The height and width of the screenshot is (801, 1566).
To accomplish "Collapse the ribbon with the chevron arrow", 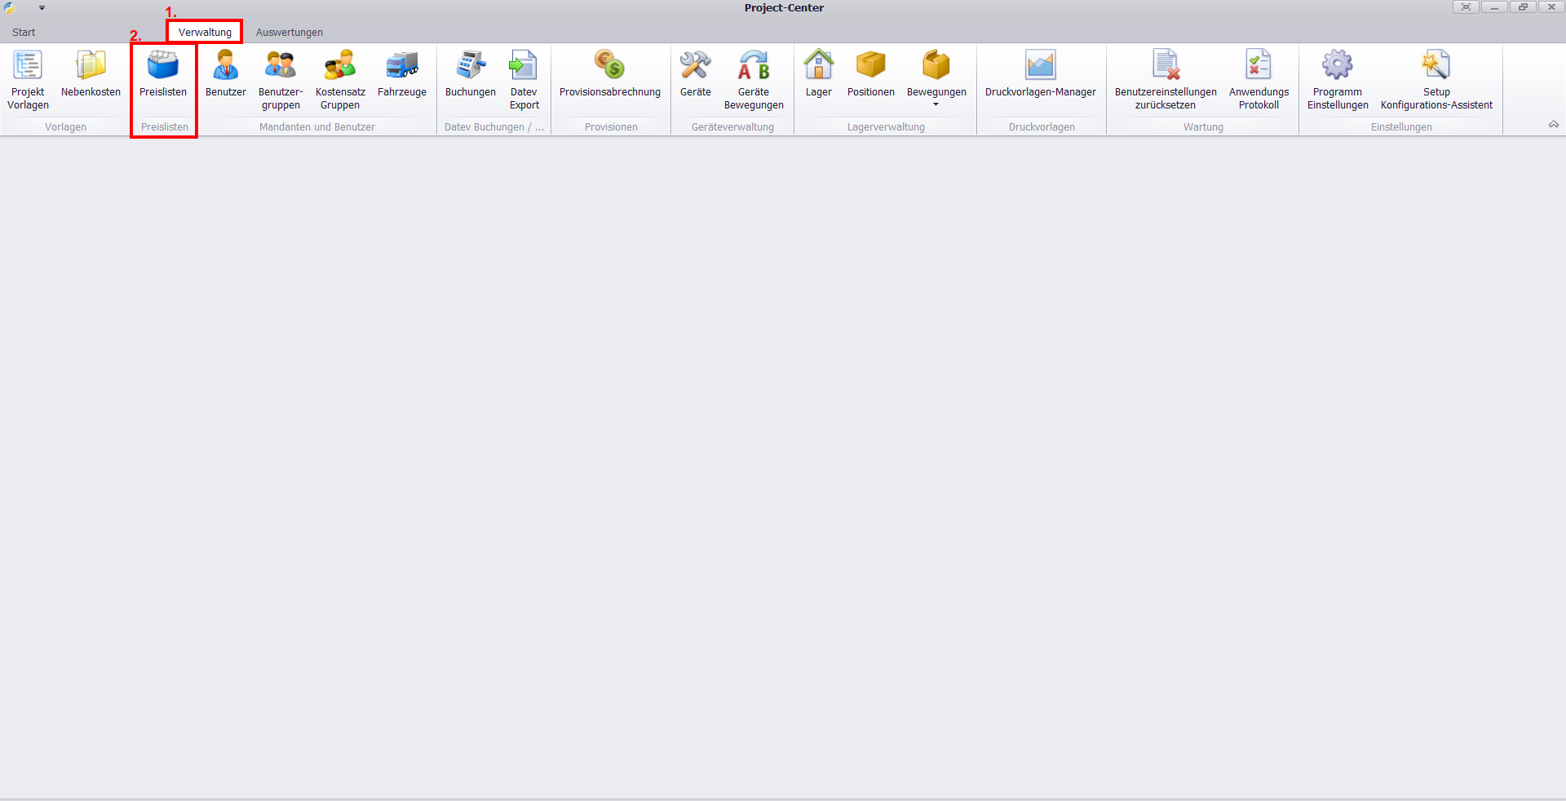I will tap(1553, 125).
